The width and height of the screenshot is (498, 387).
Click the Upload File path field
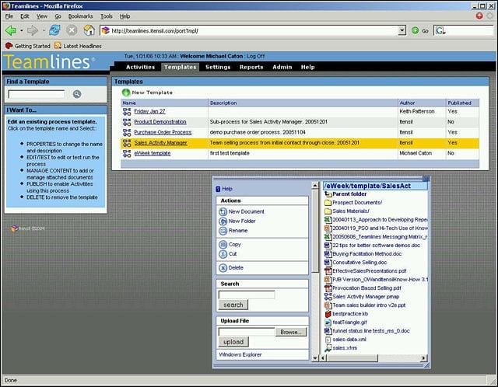(247, 332)
